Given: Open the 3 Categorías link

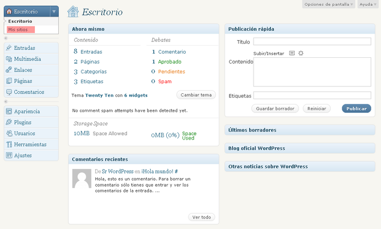Looking at the screenshot, I should [x=90, y=72].
